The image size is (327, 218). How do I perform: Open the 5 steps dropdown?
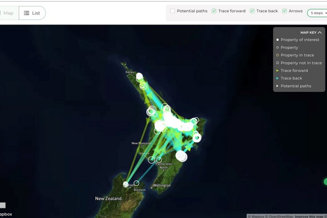tap(318, 13)
